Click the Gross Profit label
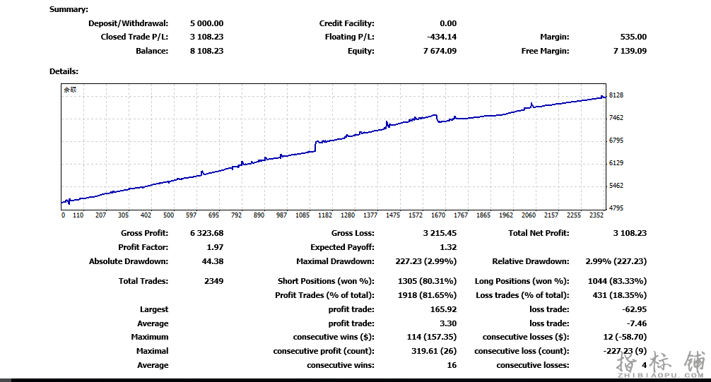Viewport: 711px width, 382px height. [x=144, y=233]
